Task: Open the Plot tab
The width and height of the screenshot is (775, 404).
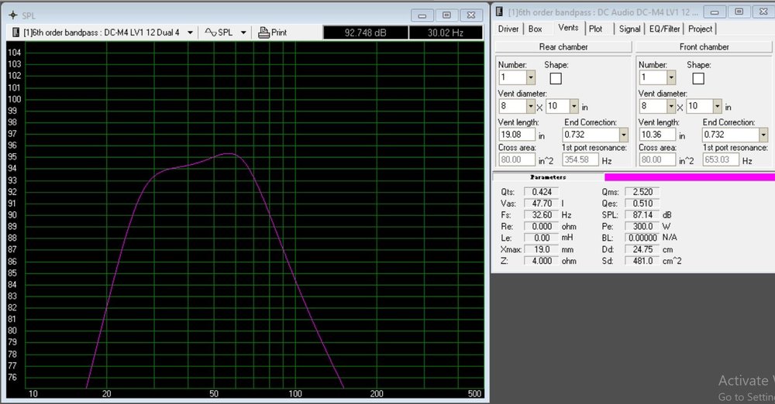Action: (x=595, y=29)
